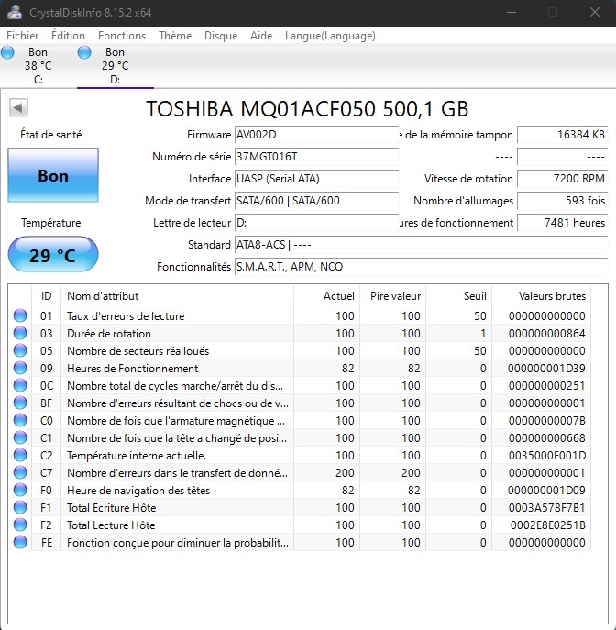Select drive C: disk tab at 38 °C
Viewport: 616px width, 630px height.
click(37, 65)
